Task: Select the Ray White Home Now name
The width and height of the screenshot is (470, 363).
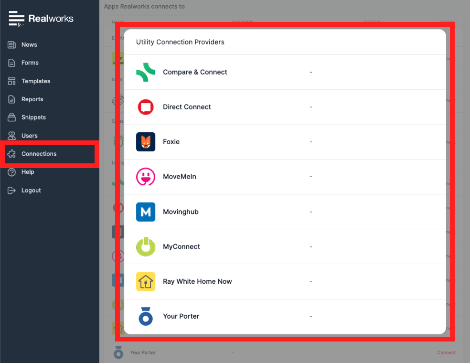Action: coord(198,281)
